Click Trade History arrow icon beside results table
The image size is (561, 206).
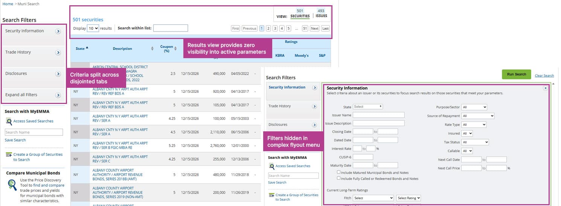[x=58, y=53]
